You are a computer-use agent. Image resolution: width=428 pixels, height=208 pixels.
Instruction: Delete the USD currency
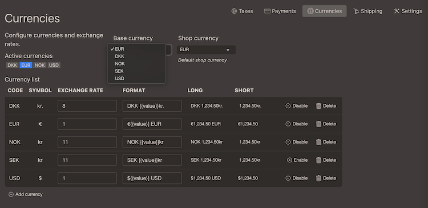[x=326, y=178]
